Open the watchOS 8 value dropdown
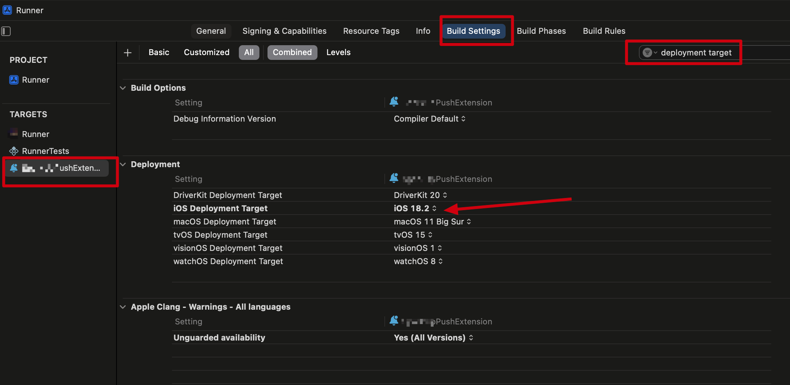This screenshot has height=385, width=790. pos(418,261)
